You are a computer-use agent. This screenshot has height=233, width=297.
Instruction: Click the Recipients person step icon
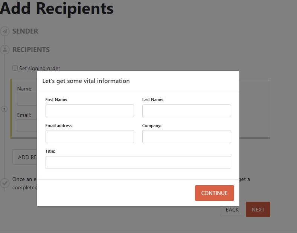5,49
